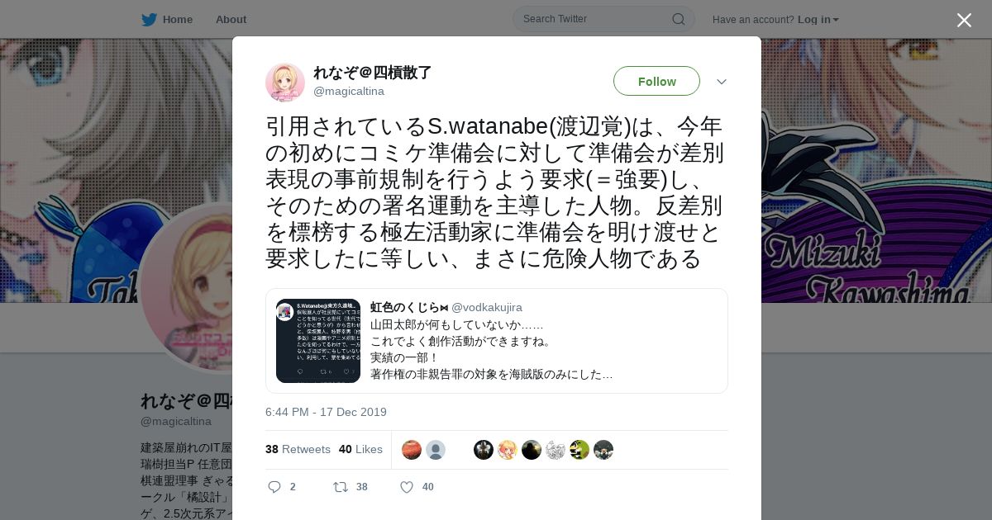Click the 40 Likes count link
Viewport: 992px width, 520px height.
coord(360,449)
